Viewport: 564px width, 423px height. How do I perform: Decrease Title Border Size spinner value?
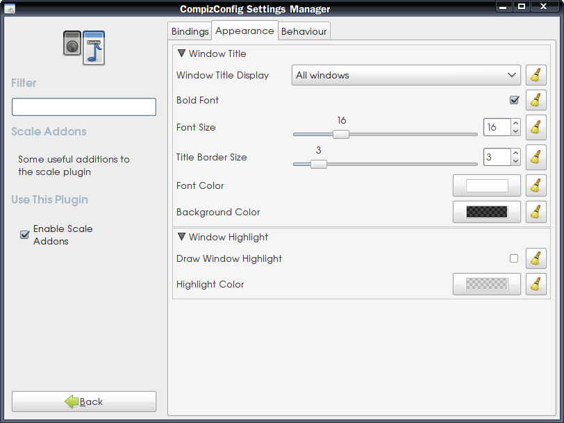click(516, 161)
